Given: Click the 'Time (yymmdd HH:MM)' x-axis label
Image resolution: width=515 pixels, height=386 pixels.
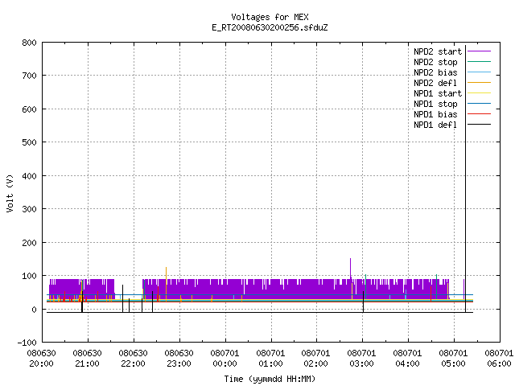Looking at the screenshot, I should coord(270,379).
